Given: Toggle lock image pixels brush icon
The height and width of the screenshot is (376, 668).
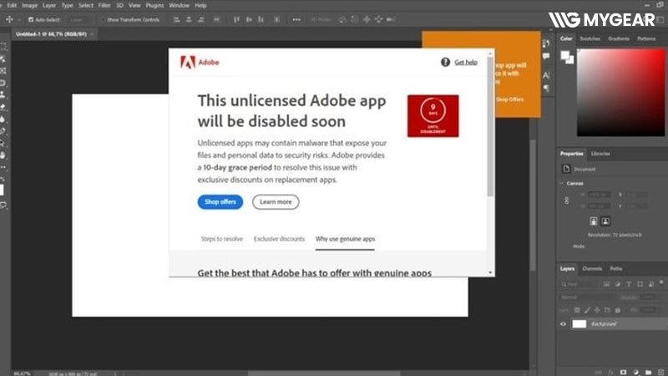Looking at the screenshot, I should pyautogui.click(x=588, y=310).
